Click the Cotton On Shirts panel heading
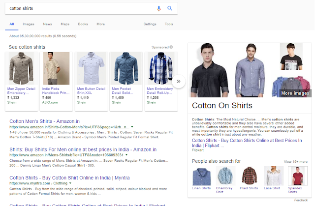 (x=222, y=106)
